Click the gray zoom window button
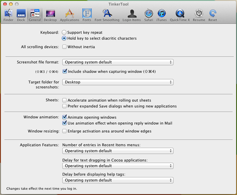Image resolution: width=237 pixels, height=195 pixels. [x=17, y=4]
